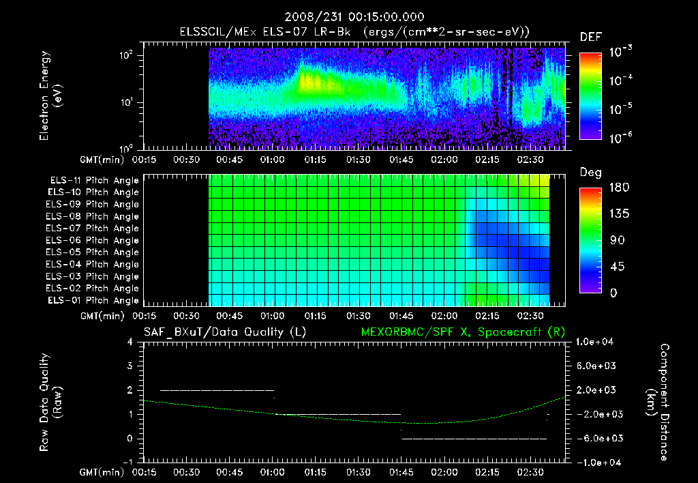Click the 1.0e+04 right axis label
This screenshot has width=698, height=483.
(594, 342)
